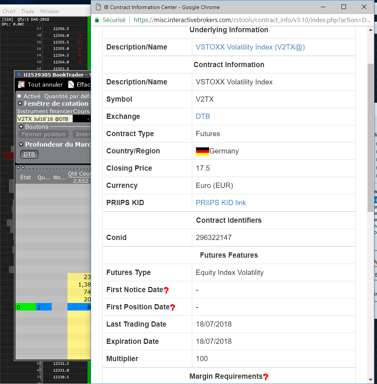Click red question mark beside First Notice Date
The image size is (377, 384).
click(166, 290)
